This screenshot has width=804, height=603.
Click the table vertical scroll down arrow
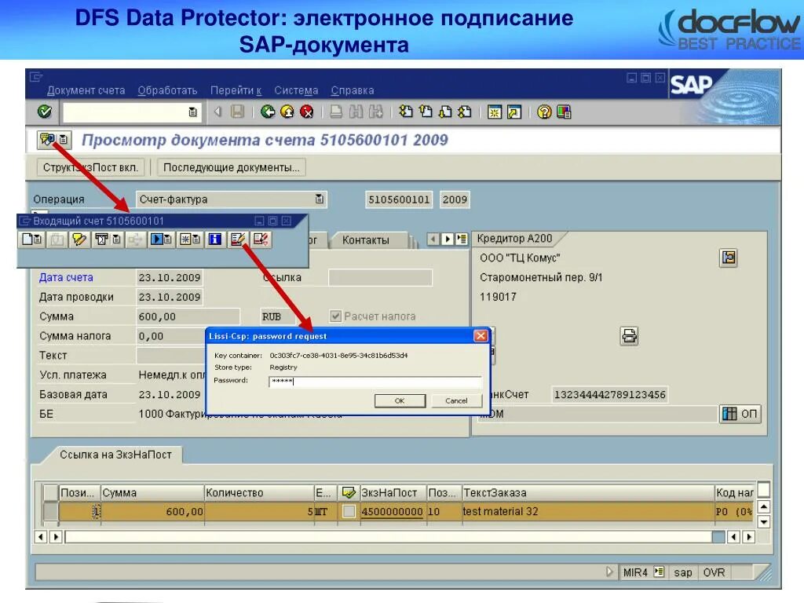click(763, 522)
